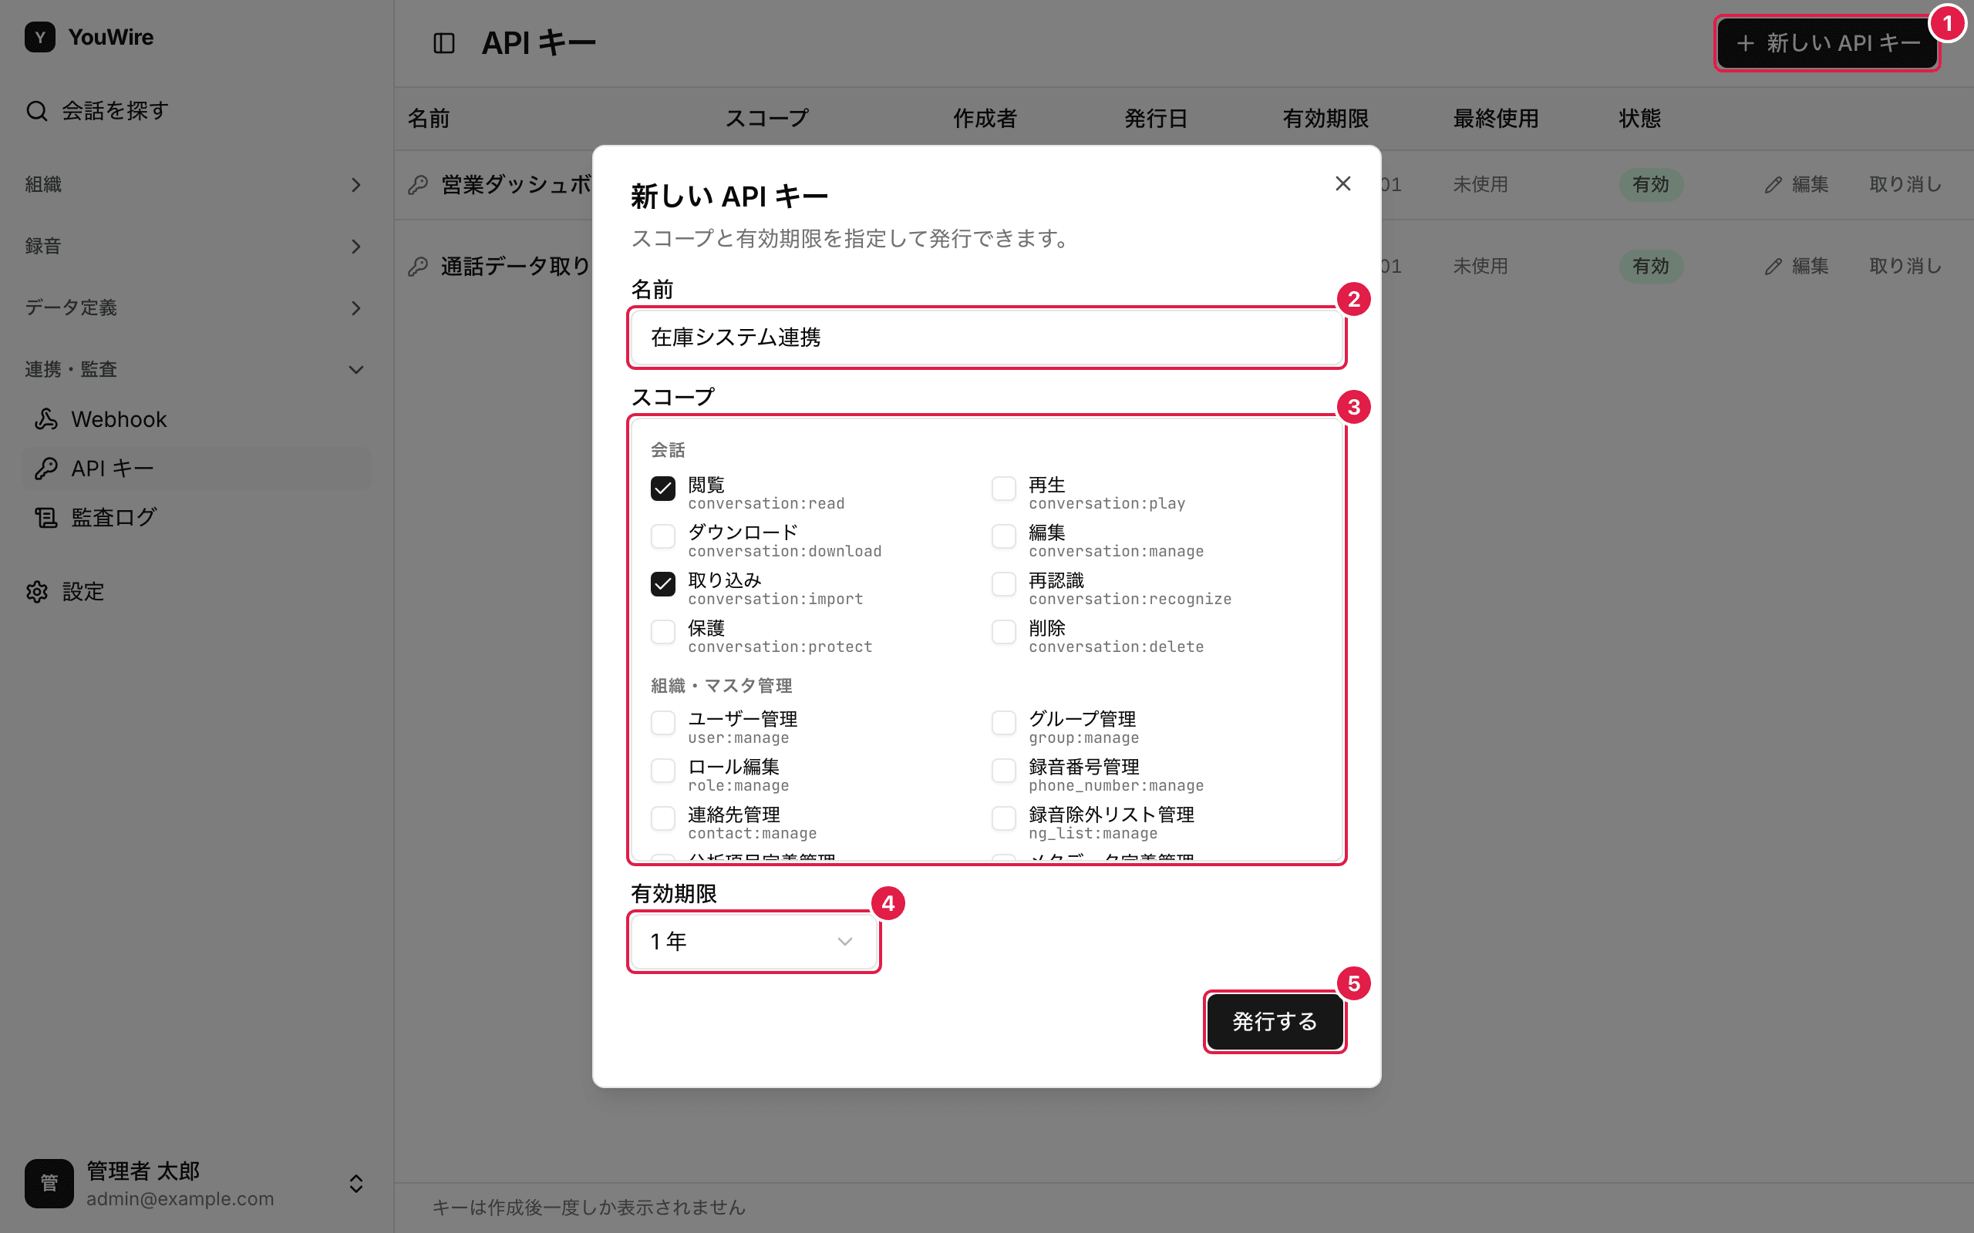Click the 作成者 column header

coord(985,119)
